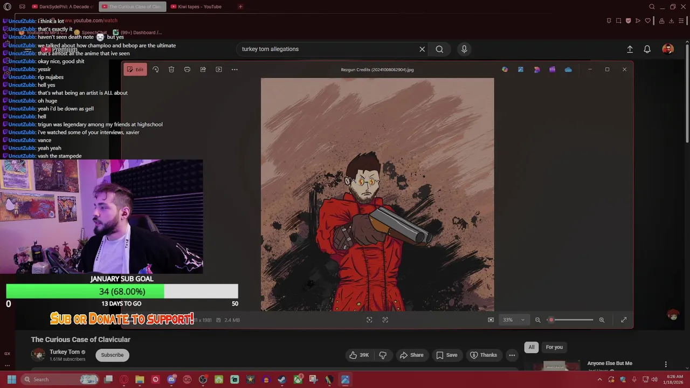Subscribe to Turkey Tom channel

pyautogui.click(x=112, y=355)
